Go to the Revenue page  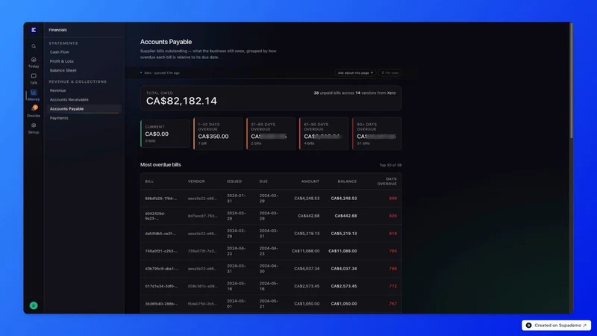pyautogui.click(x=58, y=90)
